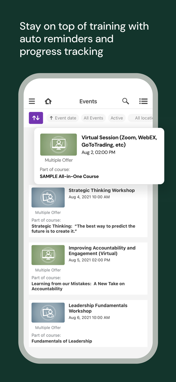Toggle sort order purple arrows button
Viewport: 176px width, 382px height.
(x=36, y=118)
